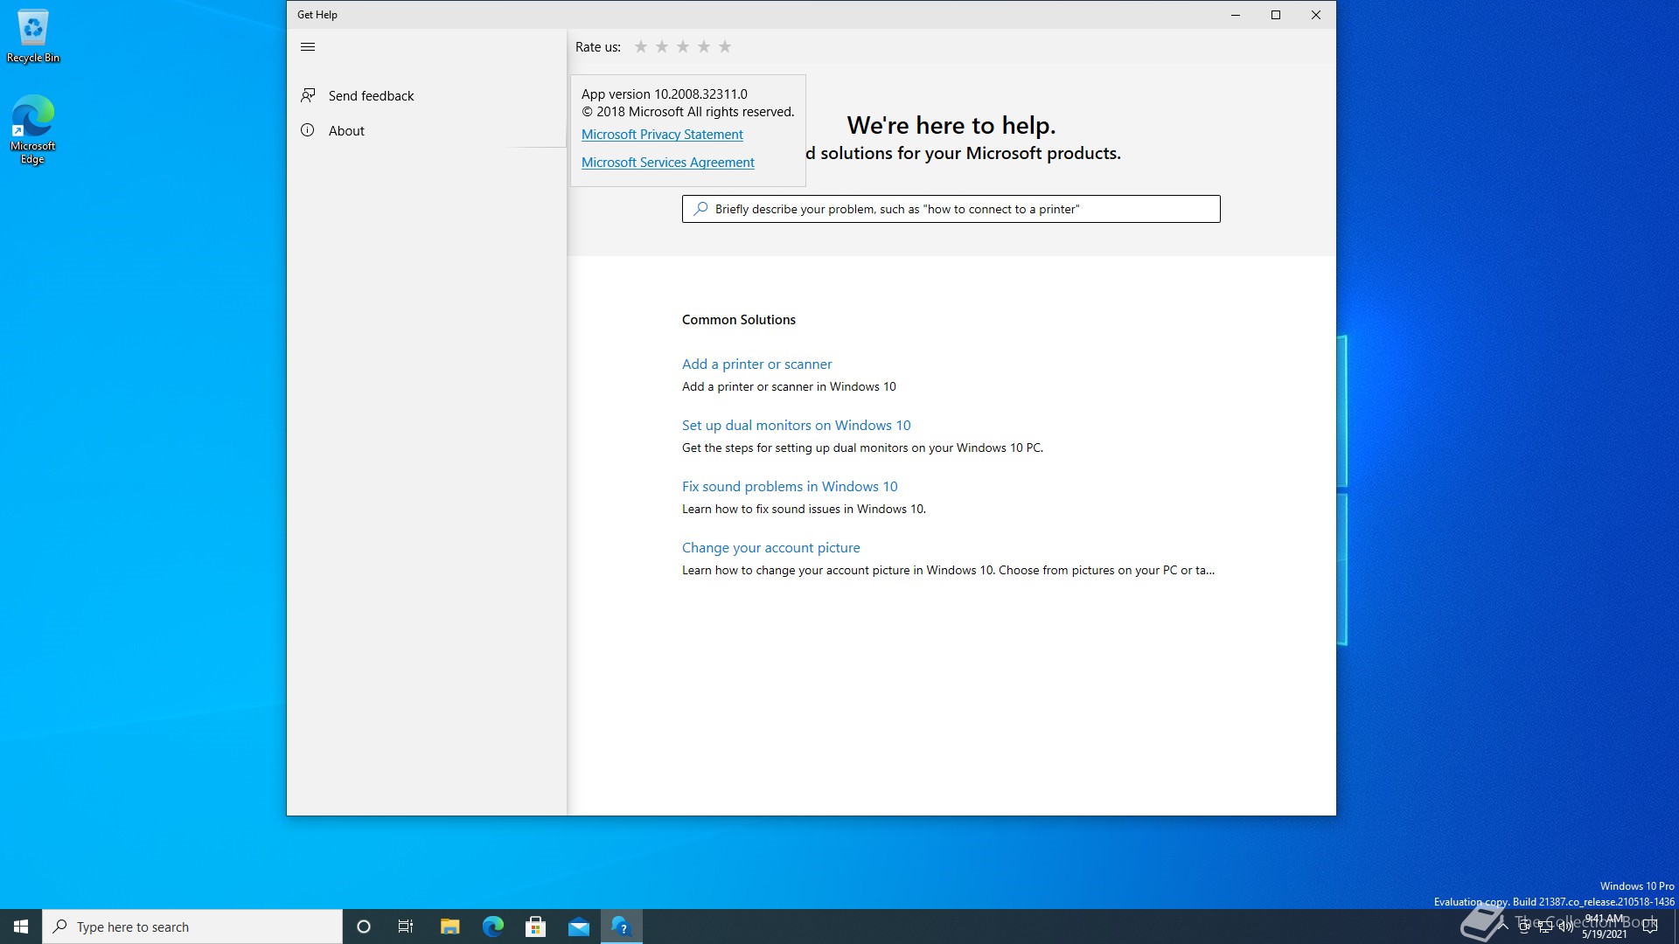Viewport: 1679px width, 944px height.
Task: Open the volume control in system tray
Action: [x=1566, y=927]
